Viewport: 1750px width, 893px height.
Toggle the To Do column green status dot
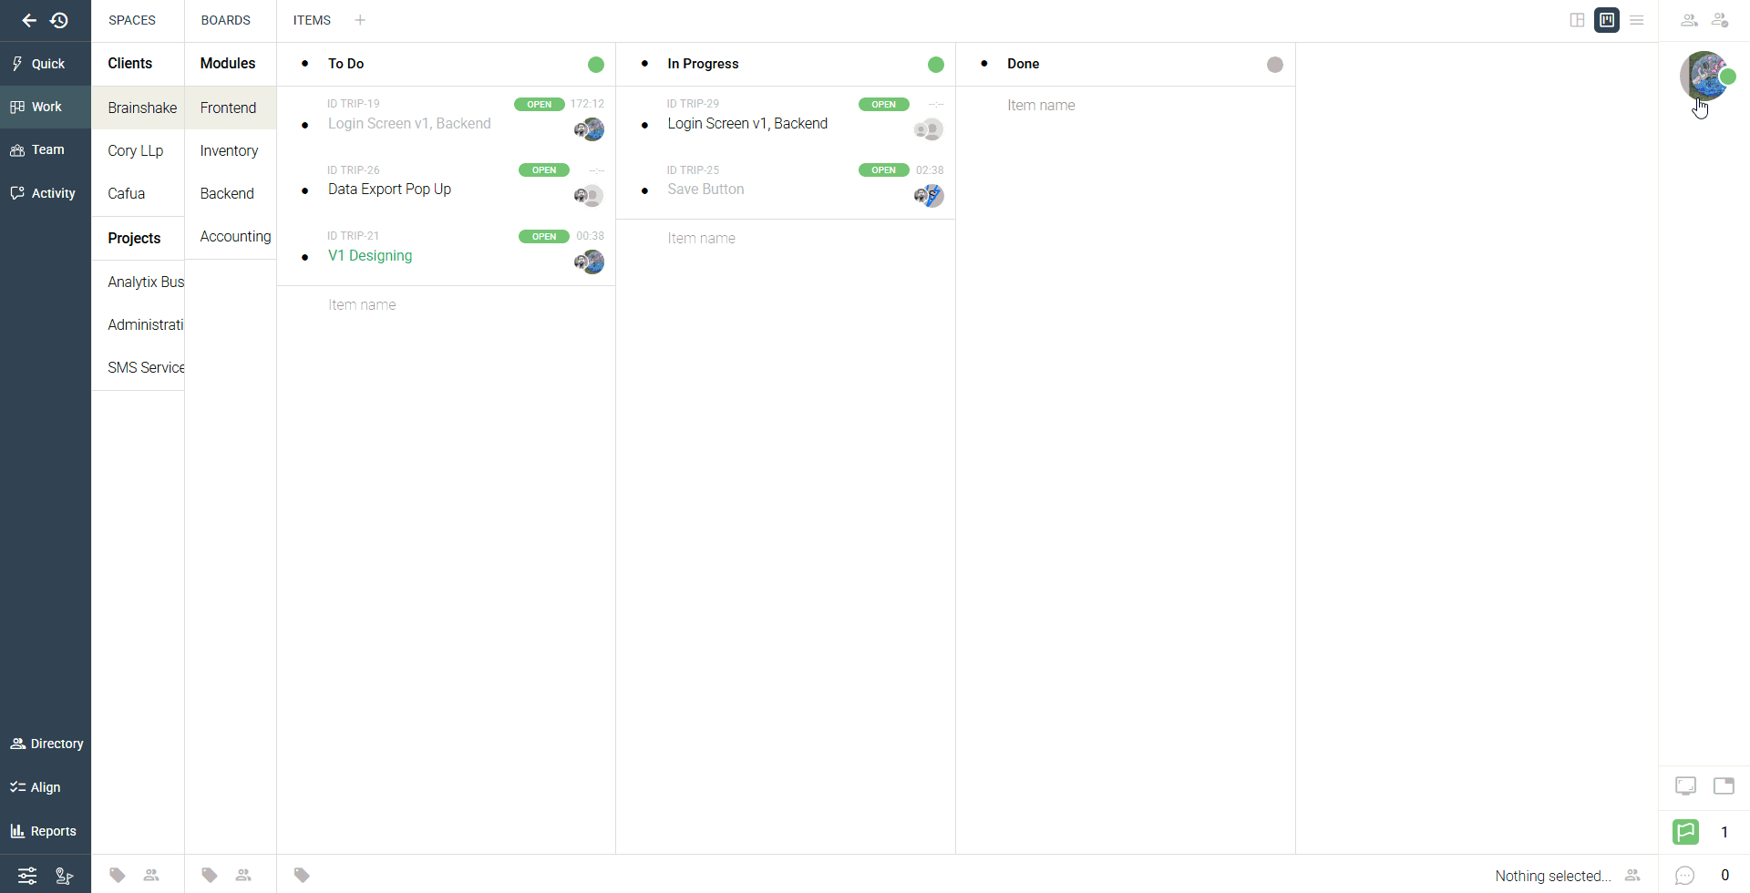click(x=596, y=65)
